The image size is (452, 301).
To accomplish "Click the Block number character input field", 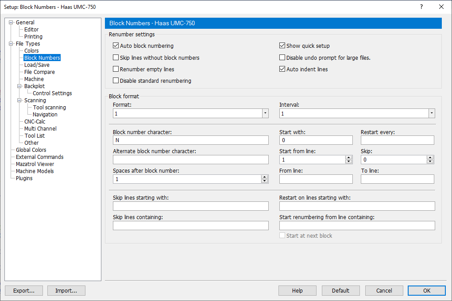I will (190, 140).
